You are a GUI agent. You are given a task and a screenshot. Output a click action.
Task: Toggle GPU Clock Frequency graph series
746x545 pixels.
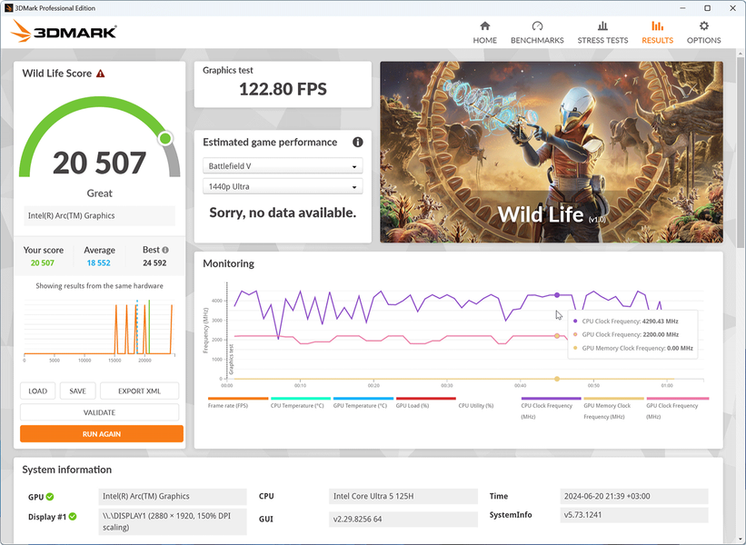677,408
